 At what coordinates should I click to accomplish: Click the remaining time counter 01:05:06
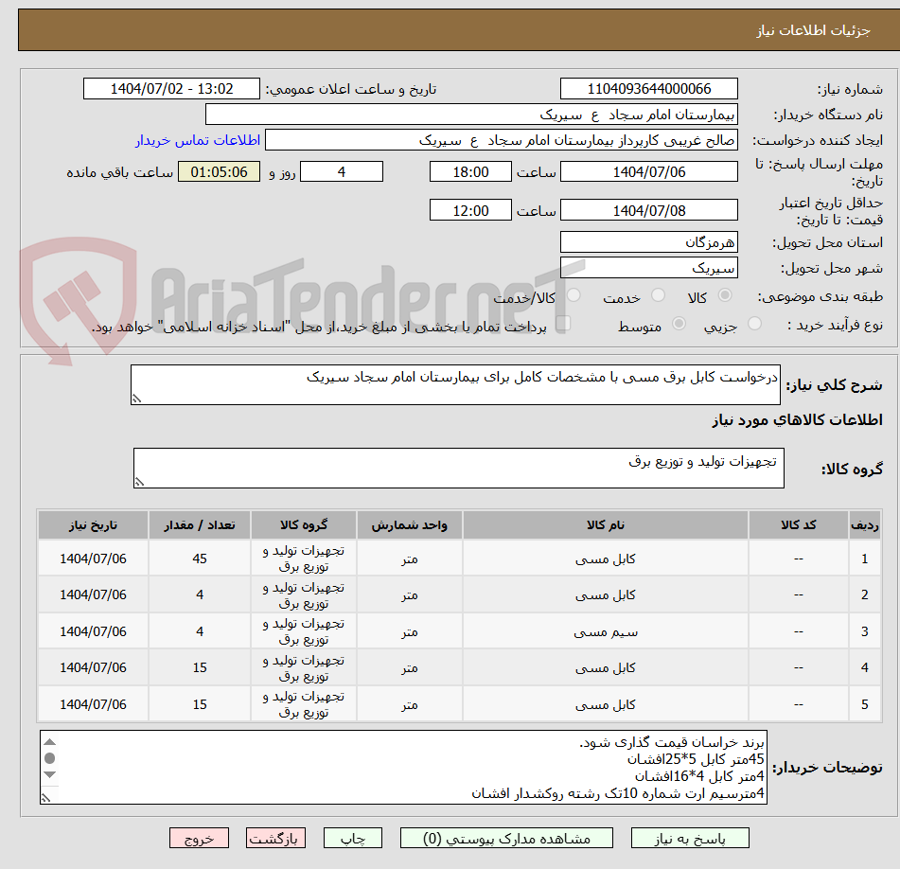click(x=219, y=171)
